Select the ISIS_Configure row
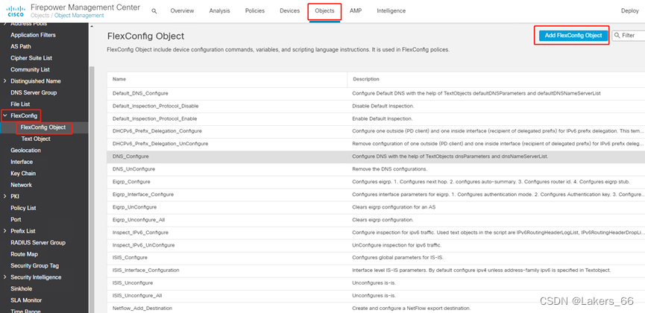Screen dimensions: 645x313 (x=376, y=258)
